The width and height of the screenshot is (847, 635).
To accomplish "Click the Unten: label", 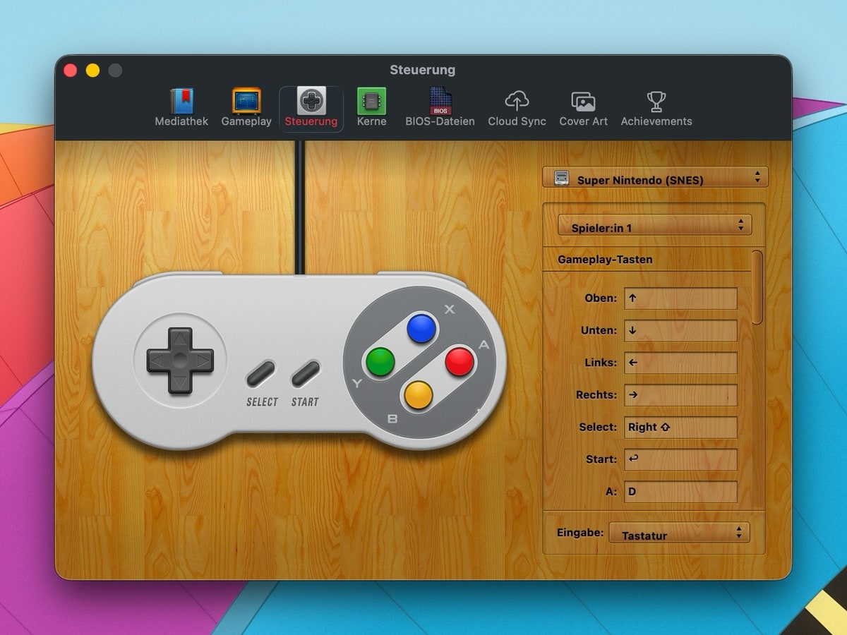I will [x=599, y=331].
